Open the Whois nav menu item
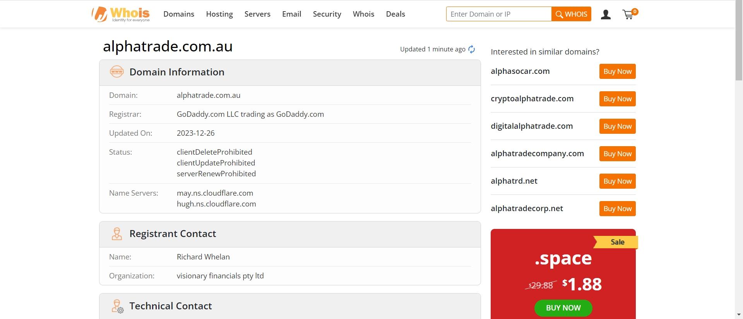 (x=363, y=14)
